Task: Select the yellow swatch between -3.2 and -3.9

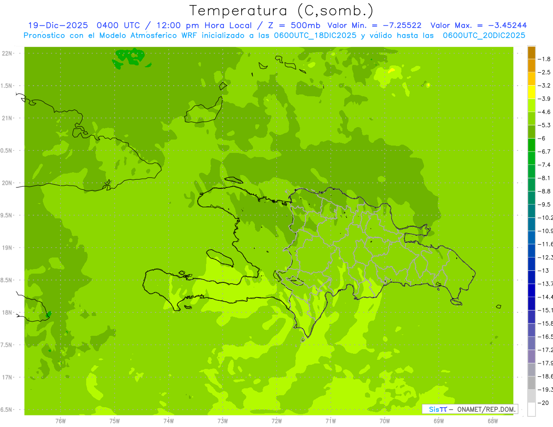Action: pos(531,92)
